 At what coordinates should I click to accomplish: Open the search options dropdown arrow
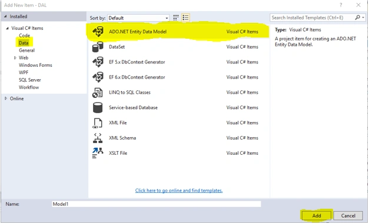tap(363, 18)
